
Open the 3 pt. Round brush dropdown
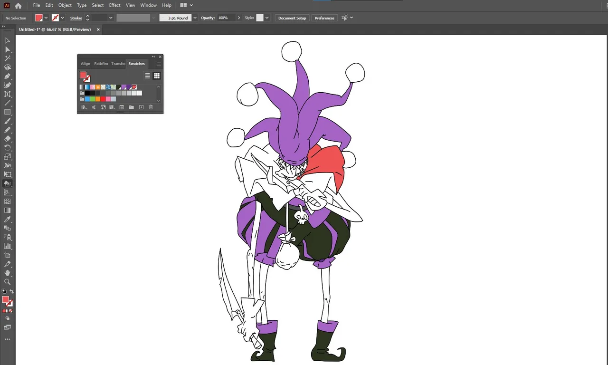pos(195,18)
